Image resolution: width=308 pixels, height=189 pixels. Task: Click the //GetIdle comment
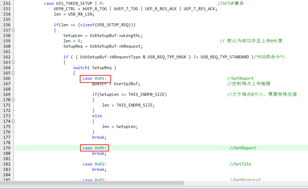point(240,164)
